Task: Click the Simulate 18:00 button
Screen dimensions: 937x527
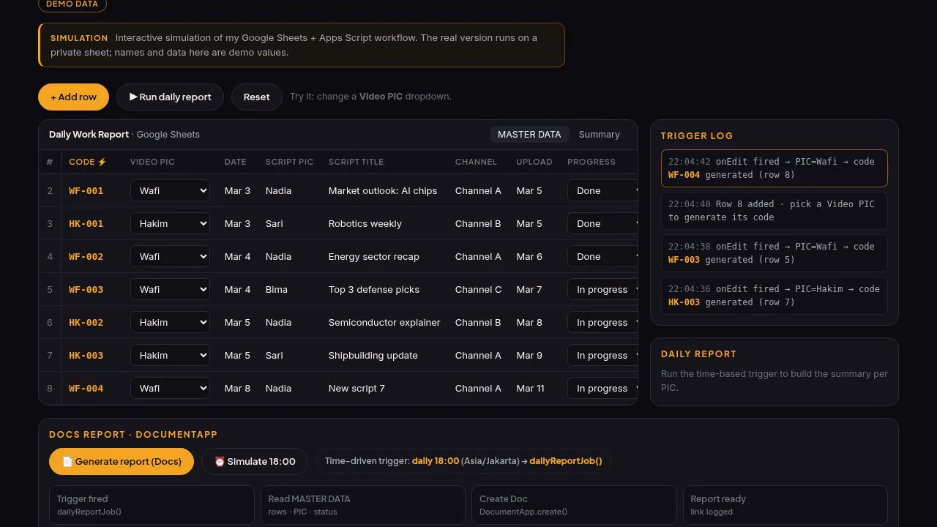Action: point(255,461)
